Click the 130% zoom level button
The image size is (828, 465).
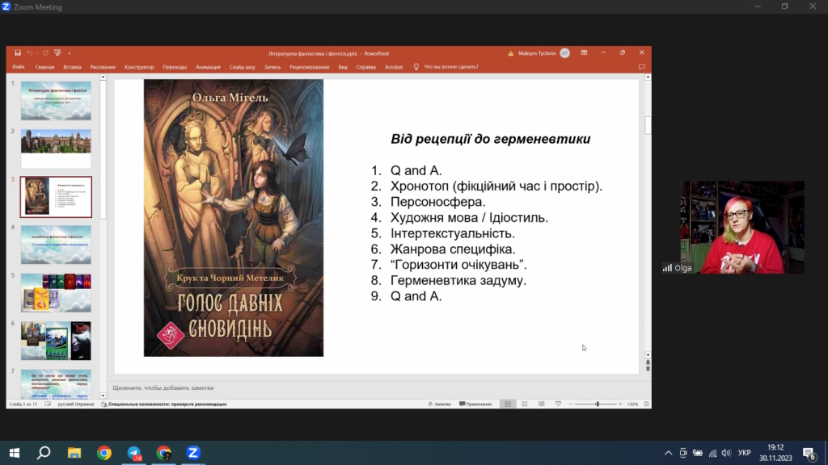click(x=632, y=404)
